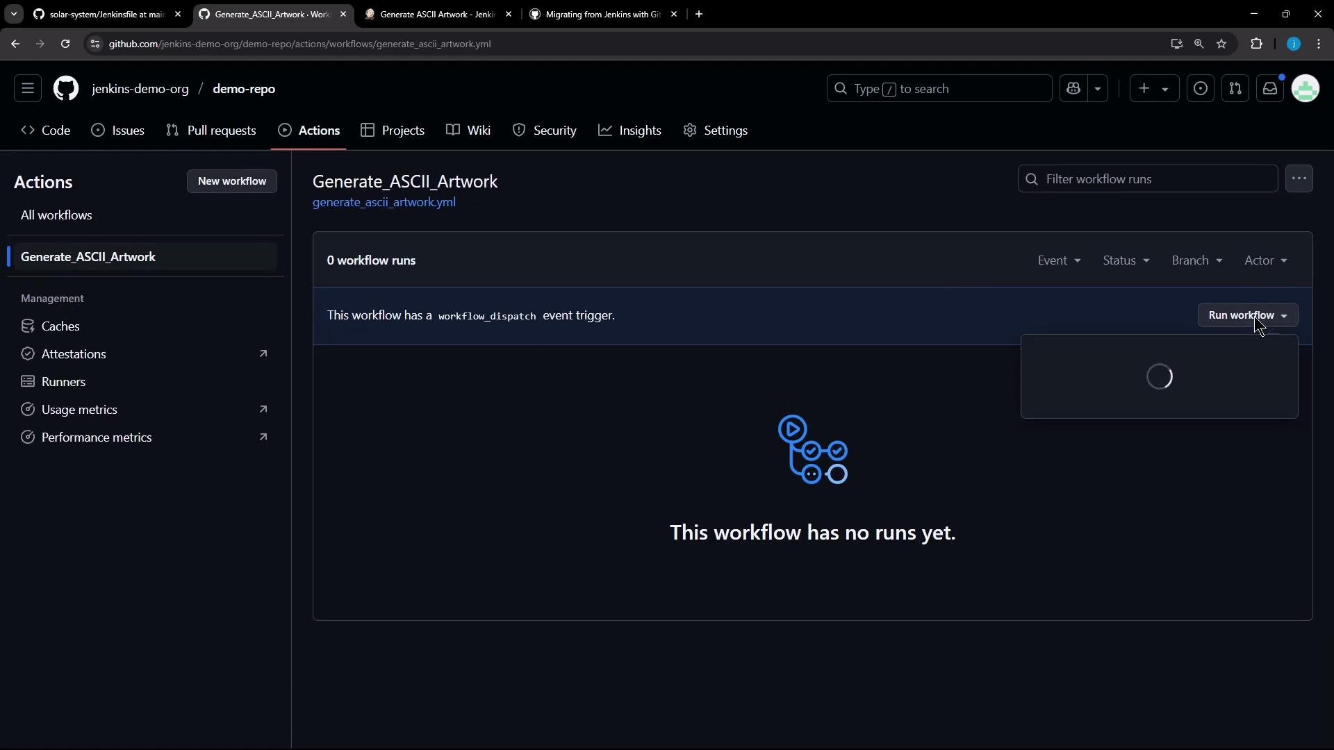
Task: Open the generate_ascii_artwork.yml file link
Action: click(384, 202)
